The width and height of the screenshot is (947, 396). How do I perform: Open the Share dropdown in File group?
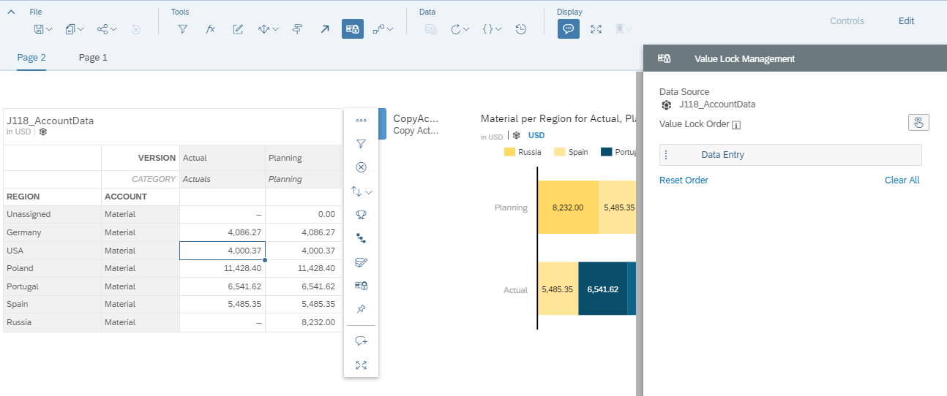(106, 29)
